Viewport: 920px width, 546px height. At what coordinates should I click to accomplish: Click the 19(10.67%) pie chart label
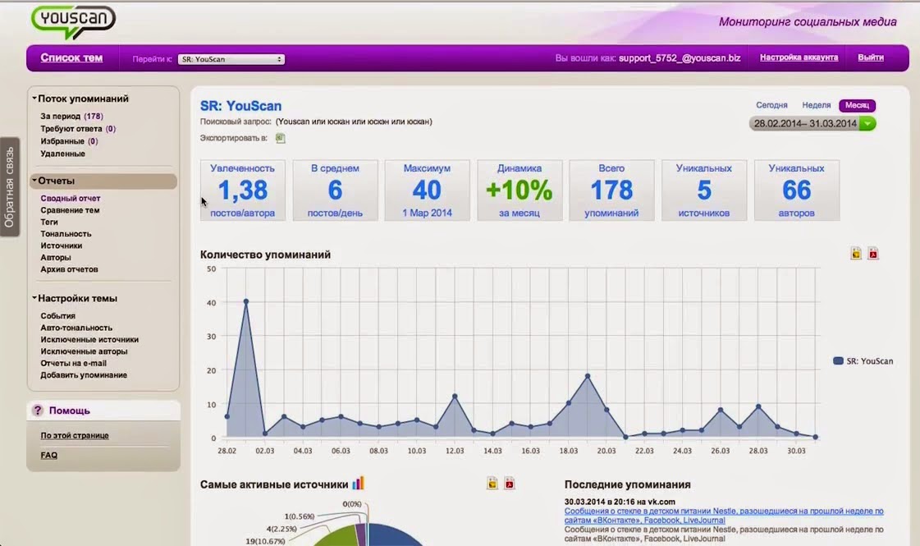pos(265,541)
